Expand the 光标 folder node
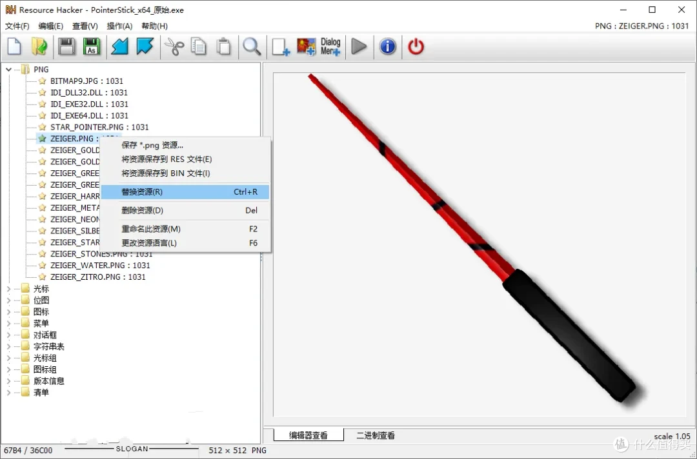697x459 pixels. (x=8, y=289)
